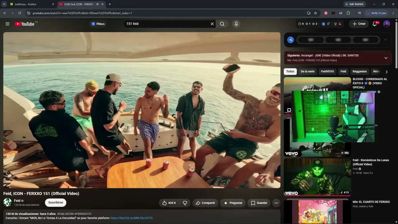Click the Suscribirse button

[56, 203]
